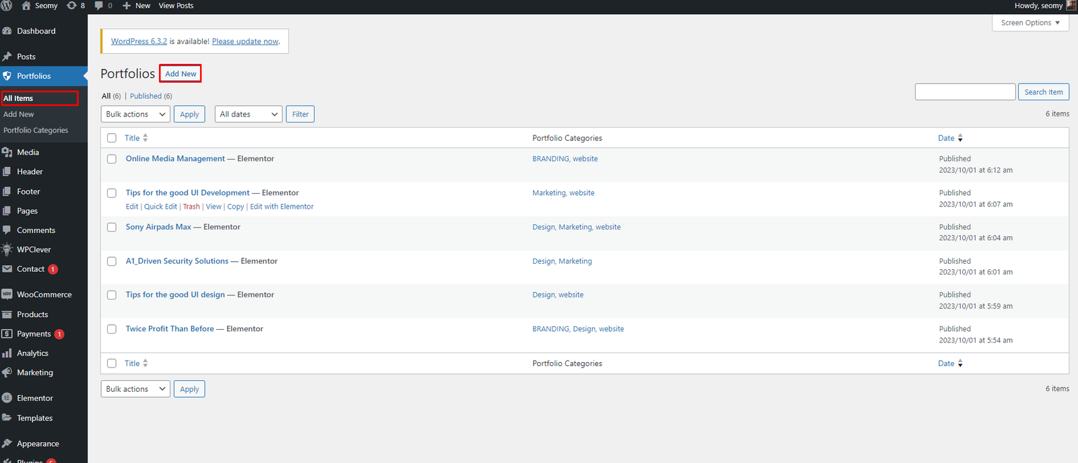The height and width of the screenshot is (463, 1078).
Task: Click Edit with Elementor row action
Action: 282,207
